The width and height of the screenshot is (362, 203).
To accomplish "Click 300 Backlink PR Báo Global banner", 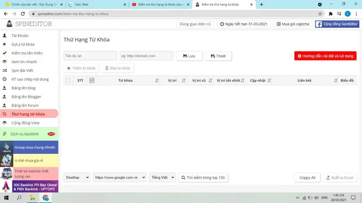I will click(x=29, y=187).
